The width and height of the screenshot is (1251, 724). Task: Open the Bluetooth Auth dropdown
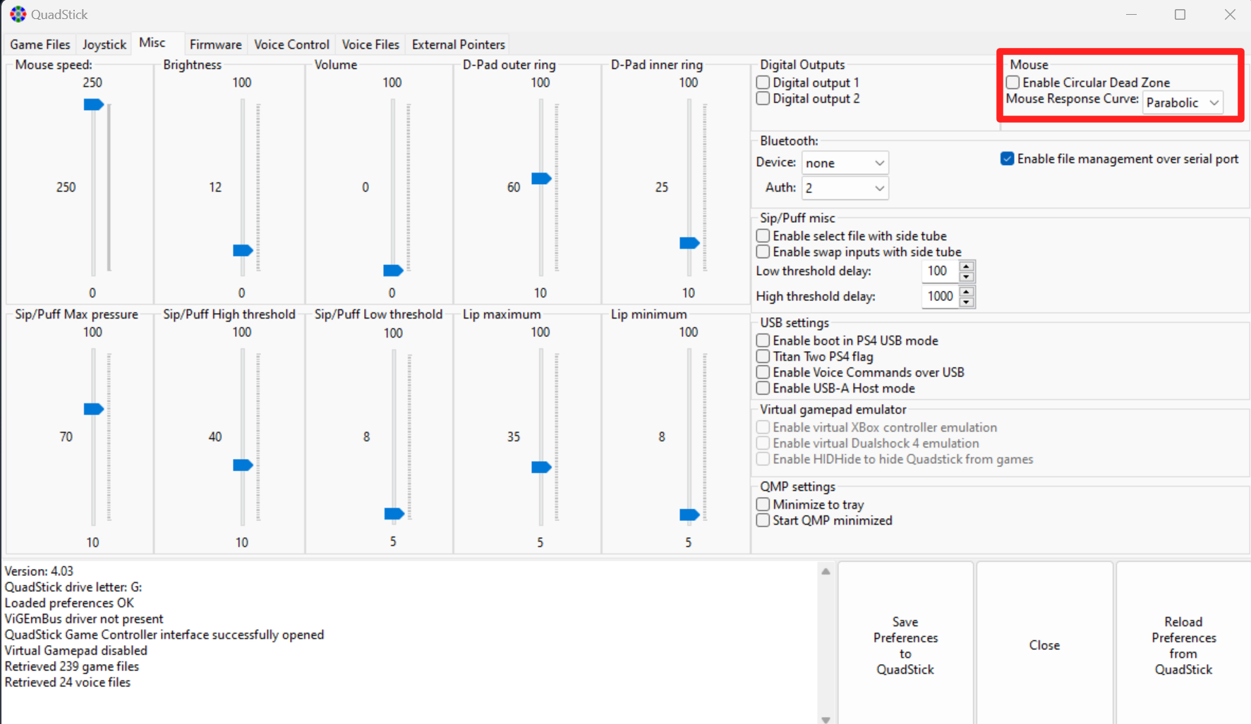pyautogui.click(x=845, y=188)
